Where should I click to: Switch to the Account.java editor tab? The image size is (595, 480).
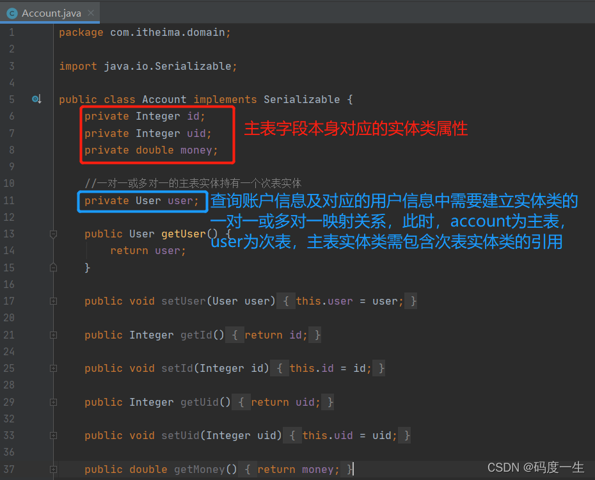tap(51, 13)
